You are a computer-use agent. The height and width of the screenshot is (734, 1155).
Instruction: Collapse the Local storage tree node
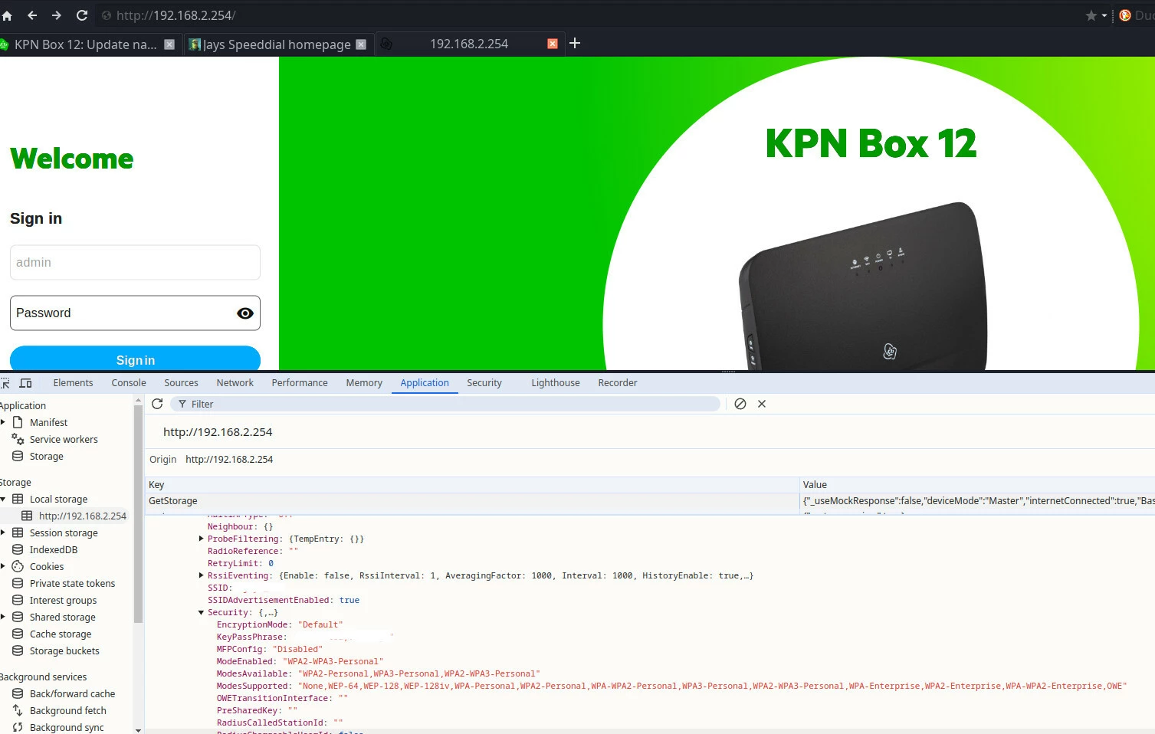click(x=3, y=499)
